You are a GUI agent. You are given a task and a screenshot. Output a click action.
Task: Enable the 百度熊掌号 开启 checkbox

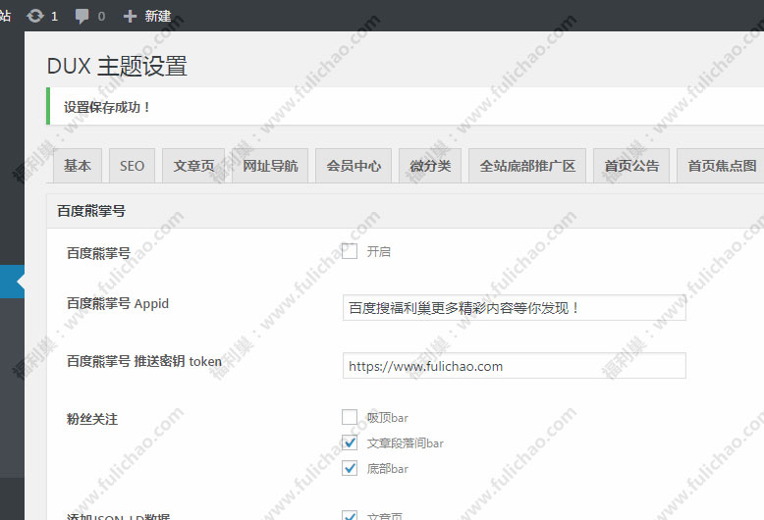pos(350,251)
